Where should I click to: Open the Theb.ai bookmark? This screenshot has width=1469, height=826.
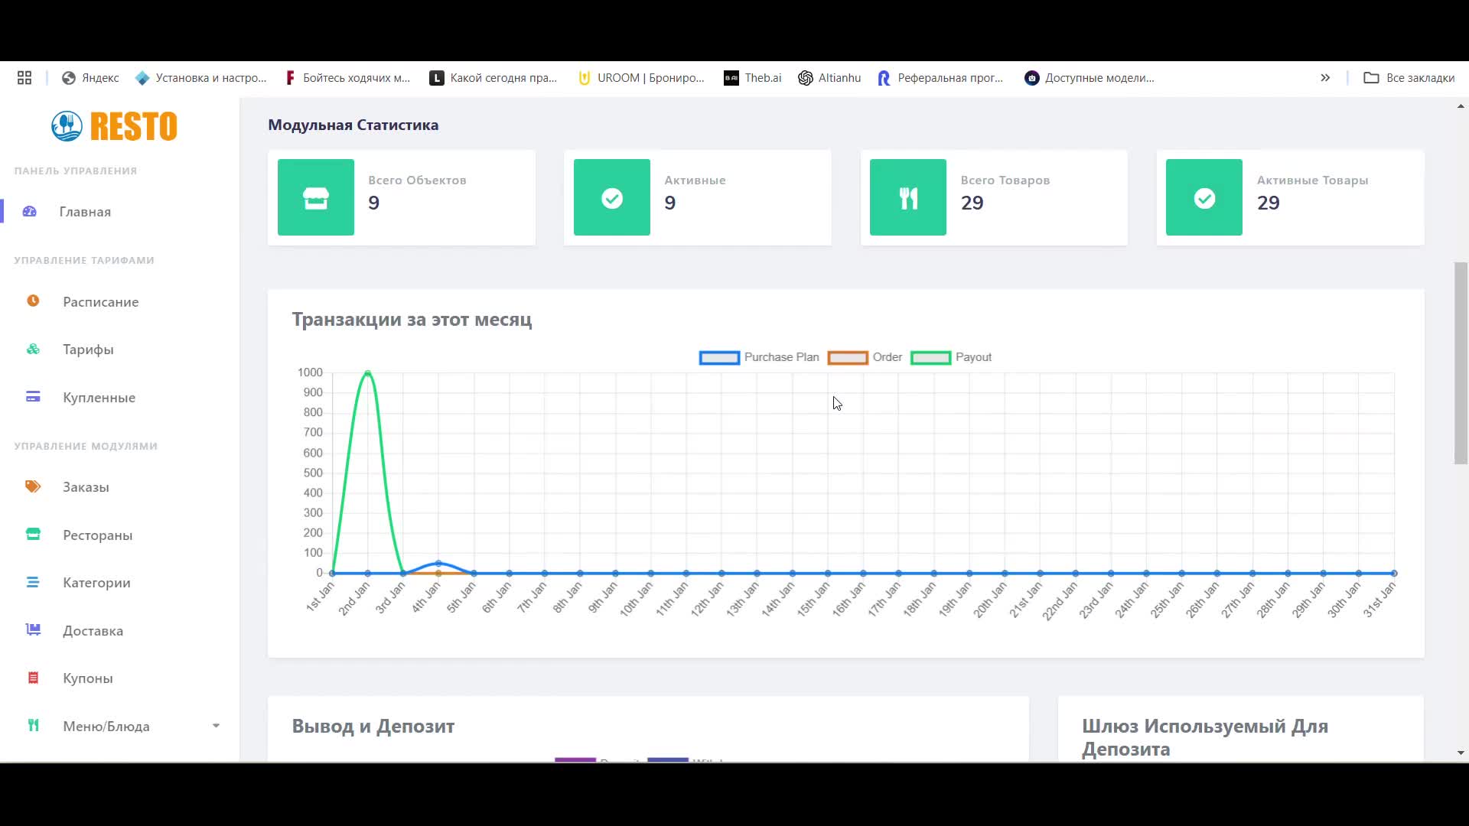click(x=753, y=78)
